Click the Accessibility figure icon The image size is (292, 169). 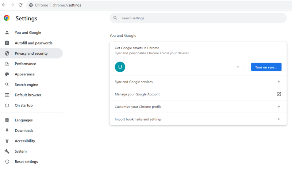pos(7,141)
